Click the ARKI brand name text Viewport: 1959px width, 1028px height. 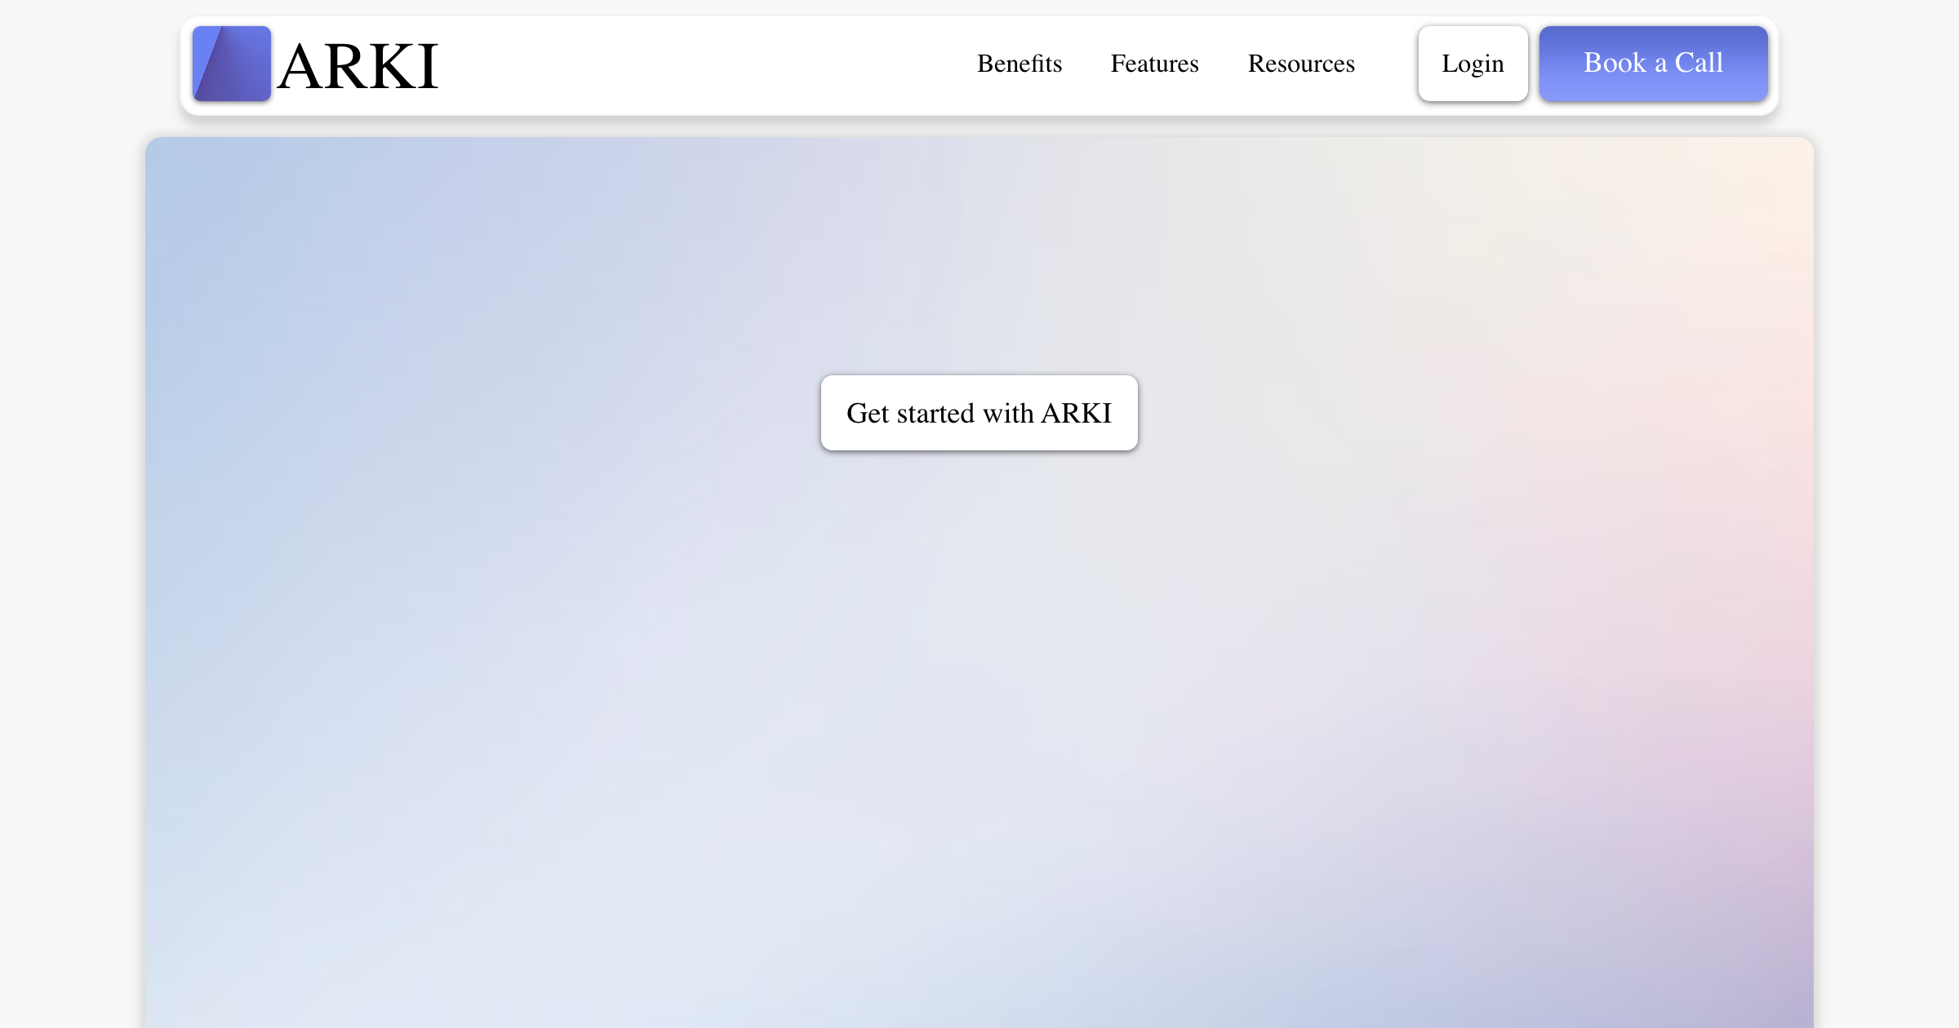click(358, 66)
